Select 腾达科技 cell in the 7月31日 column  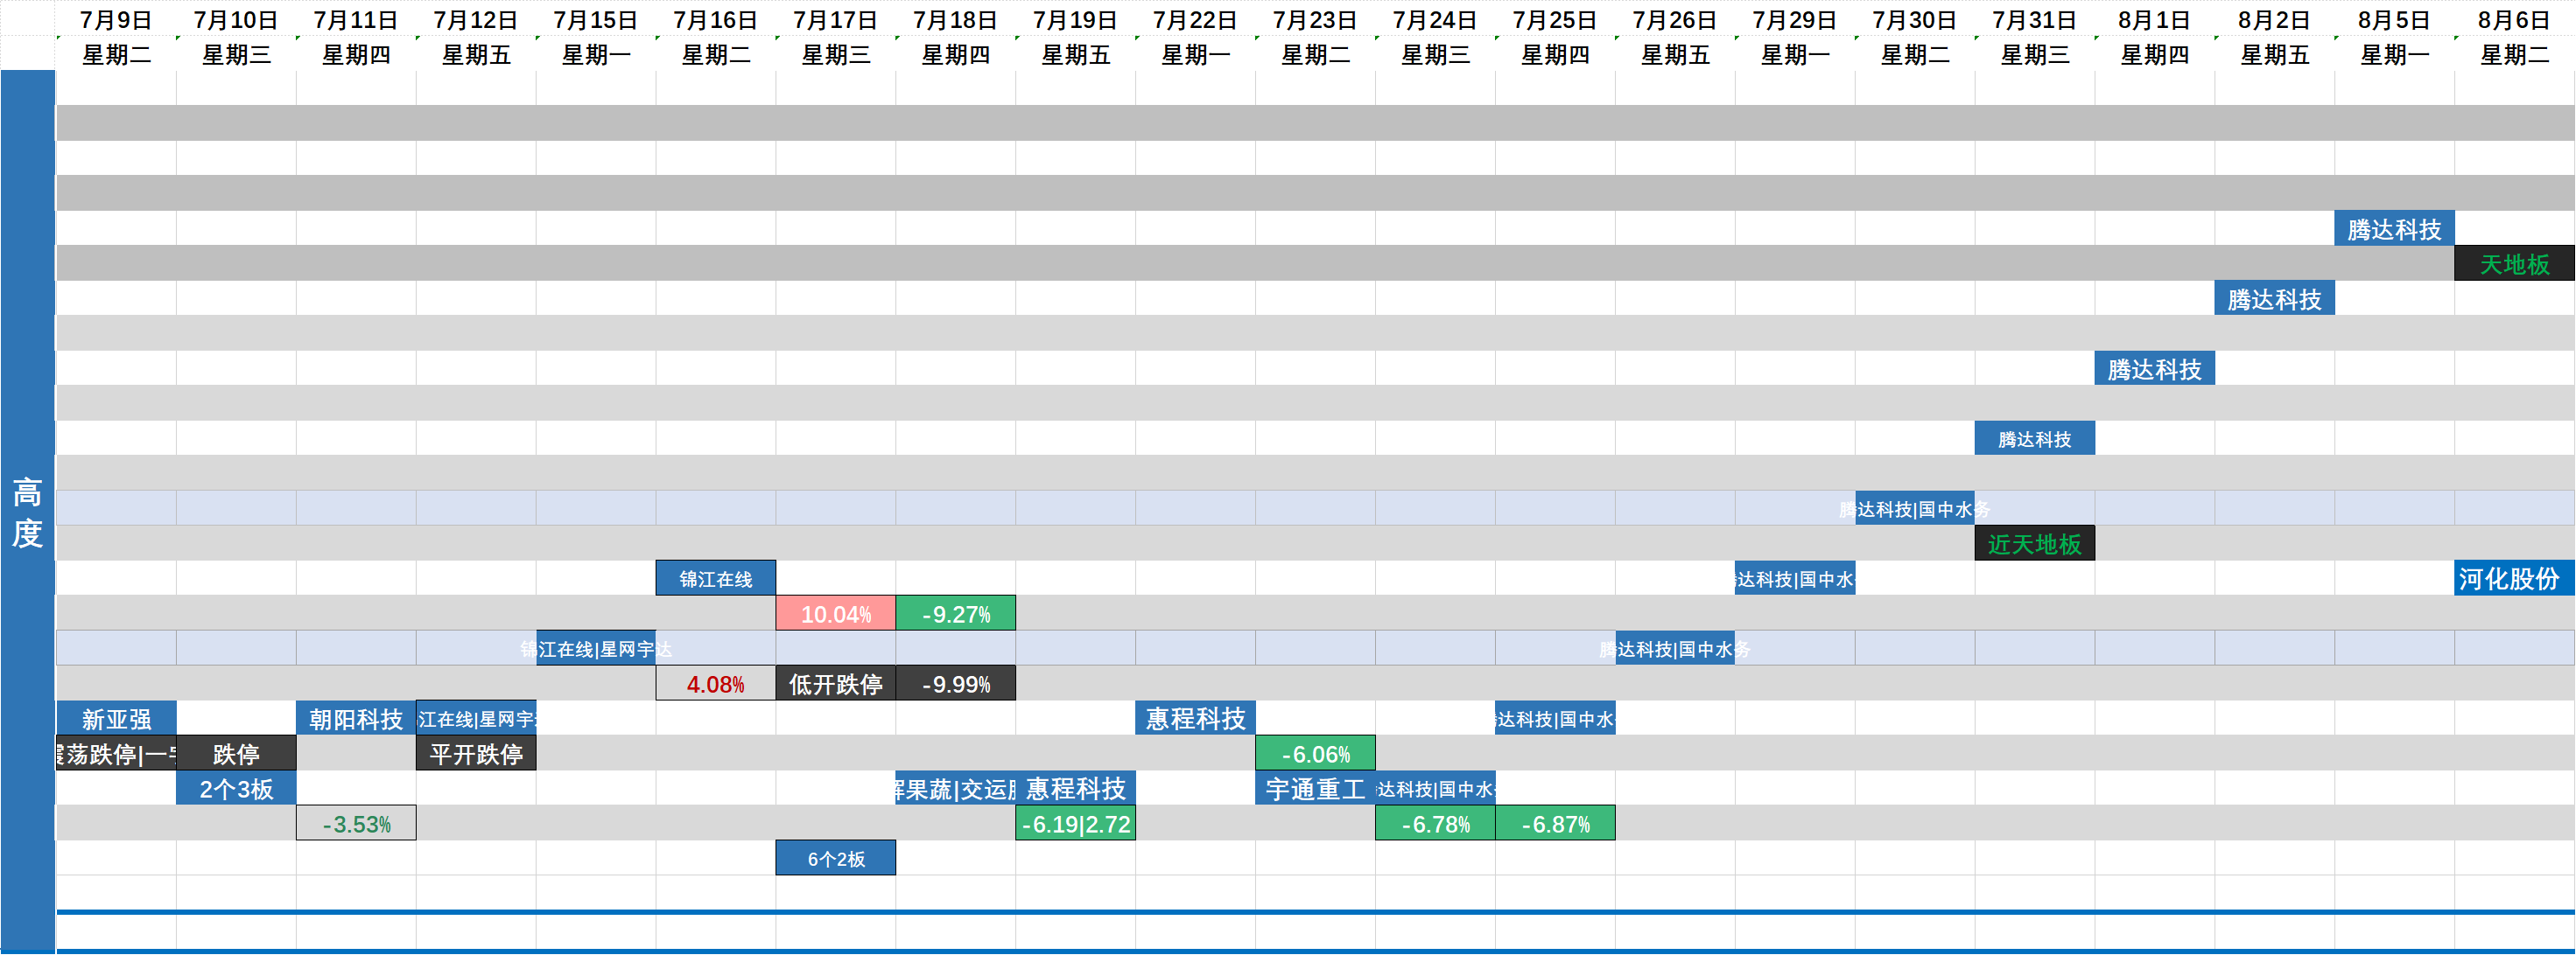tap(2035, 438)
